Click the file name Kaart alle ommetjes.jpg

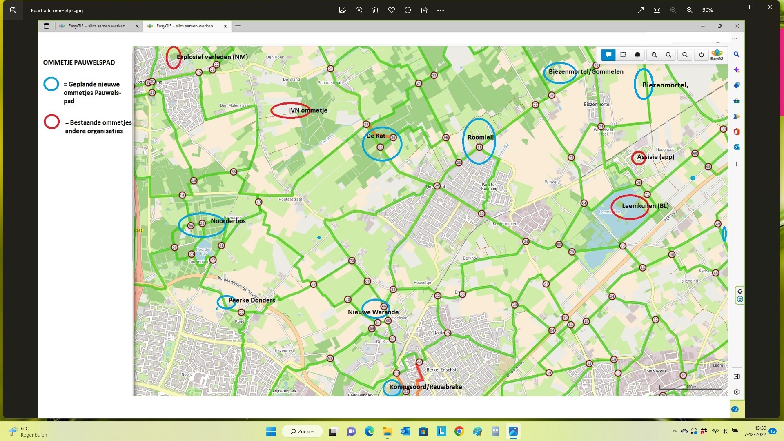pos(57,11)
